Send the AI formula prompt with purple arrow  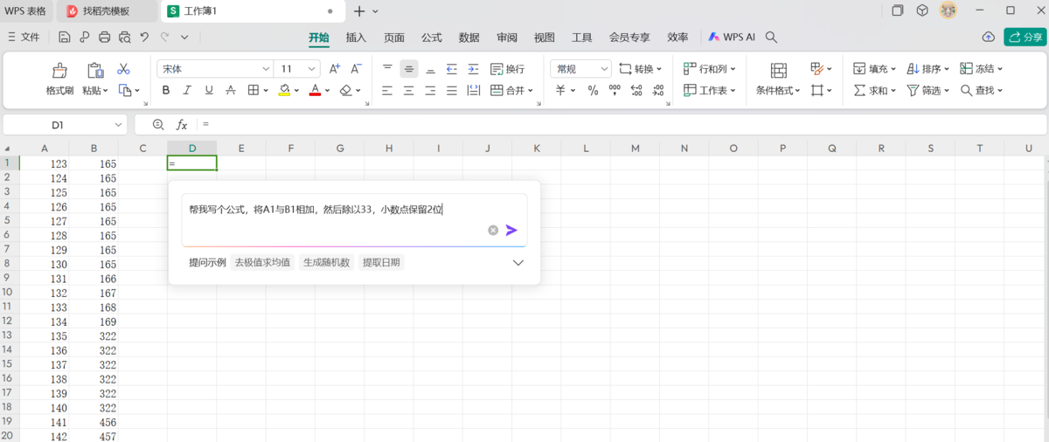(x=511, y=230)
